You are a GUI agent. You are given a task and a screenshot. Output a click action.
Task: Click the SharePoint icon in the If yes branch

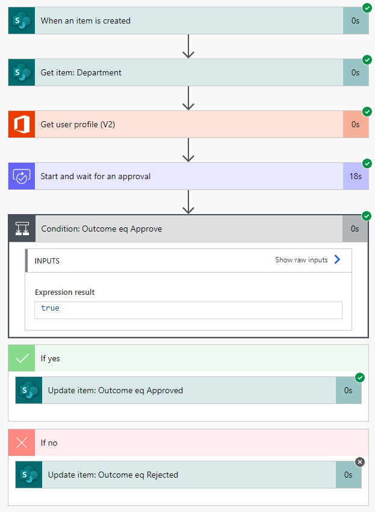point(28,390)
